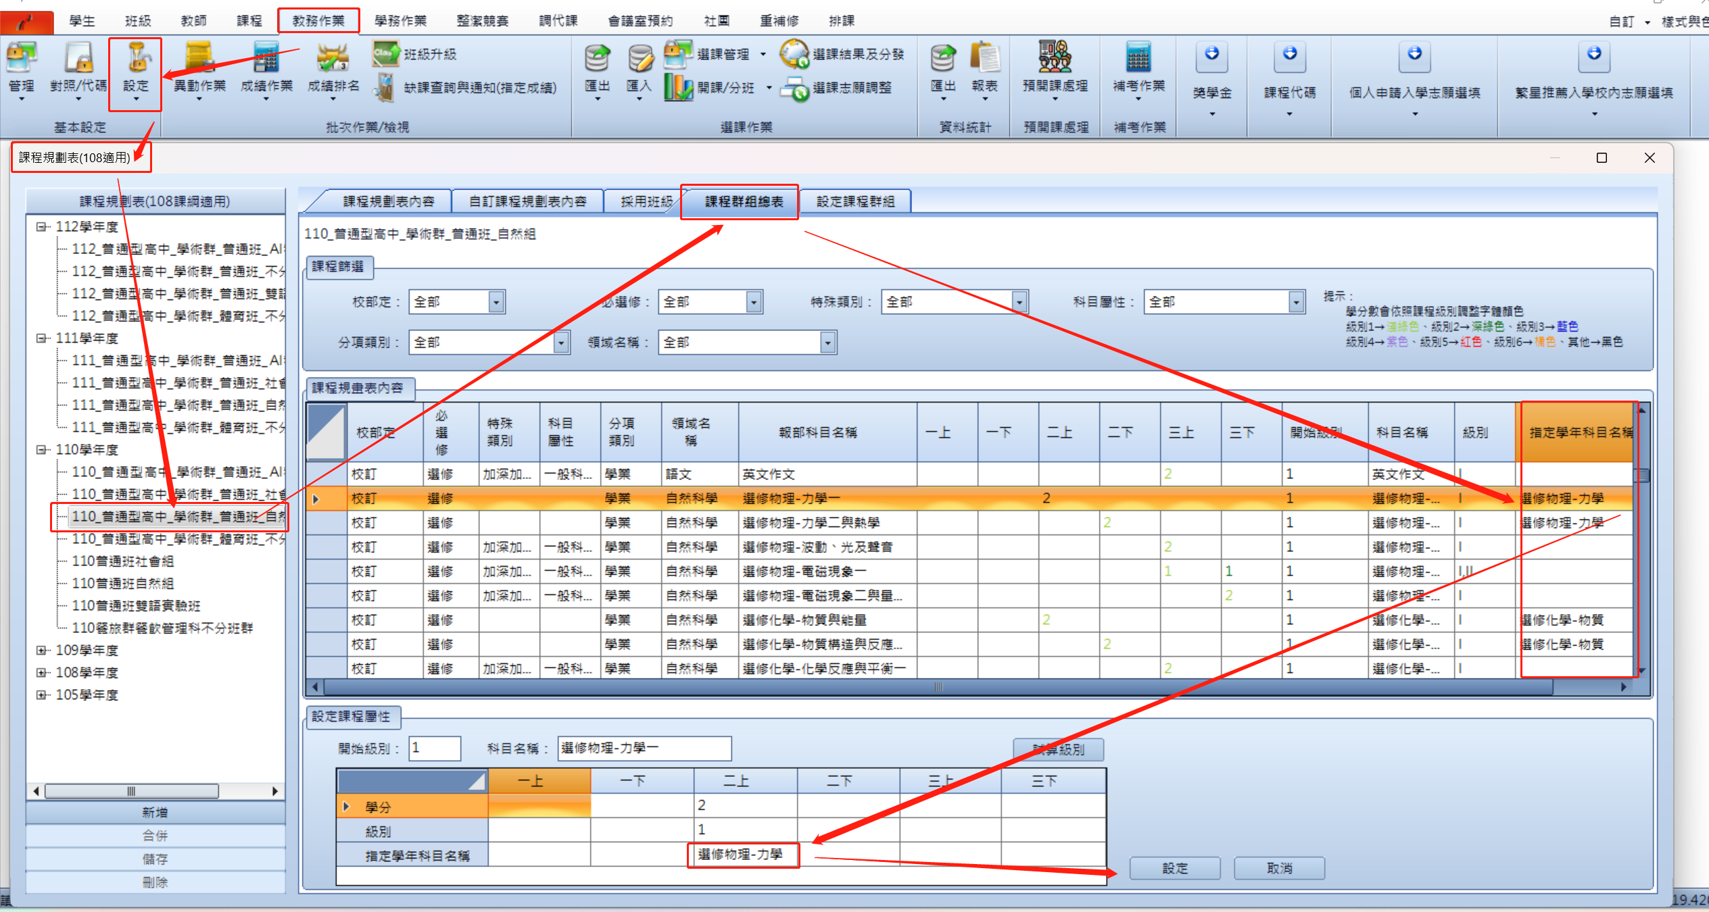Expand the 105學年度 tree node
This screenshot has width=1709, height=912.
coord(42,694)
